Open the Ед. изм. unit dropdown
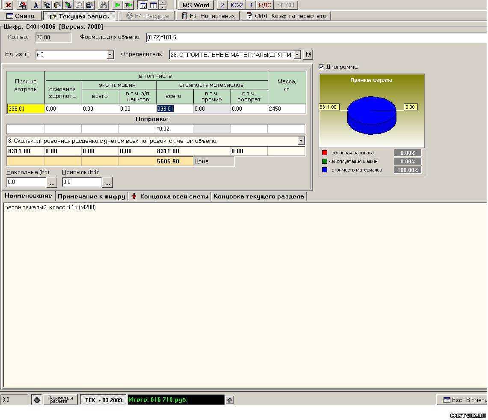488x420 pixels. pos(110,55)
